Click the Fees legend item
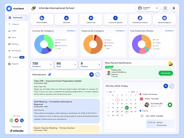This screenshot has height=138, width=184. click(58, 49)
